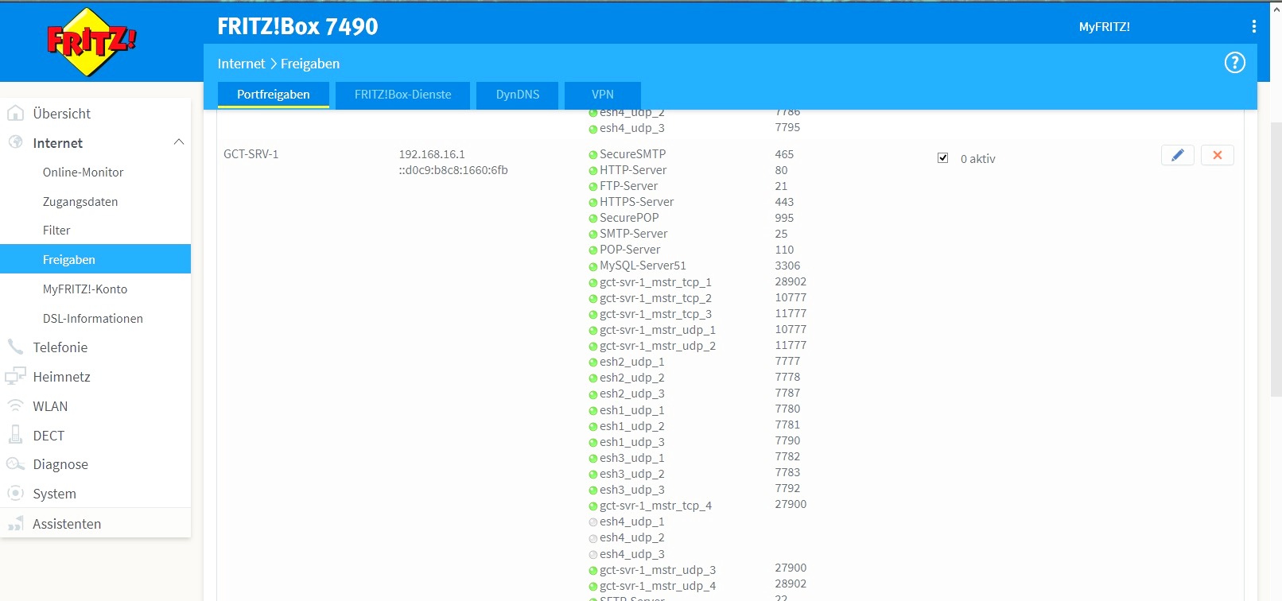Click gct-svr-1_mstr_udp_4 entry
This screenshot has height=601, width=1282.
pyautogui.click(x=658, y=586)
